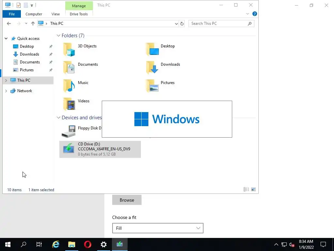Select the Floppy Disk Drive icon
The width and height of the screenshot is (334, 251).
[68, 131]
